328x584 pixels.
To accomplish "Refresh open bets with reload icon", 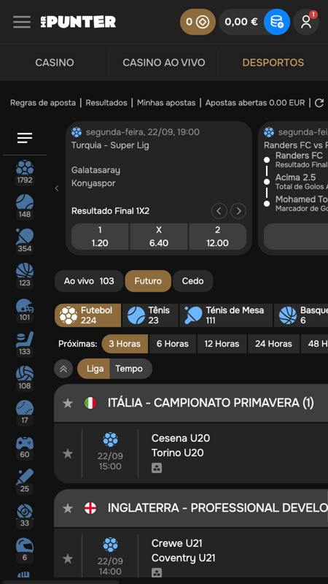I will coord(319,103).
